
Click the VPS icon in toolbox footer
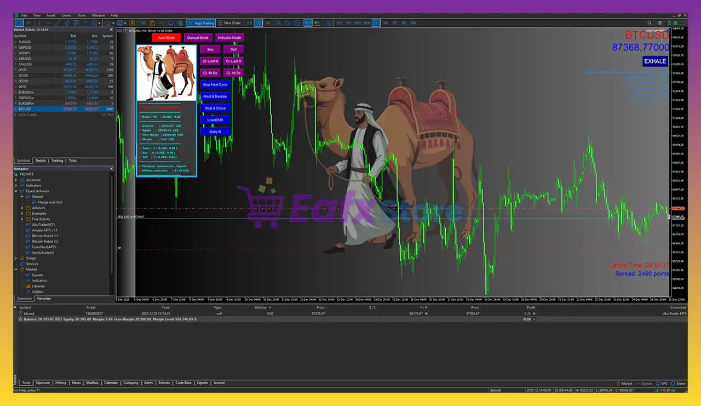coord(661,384)
